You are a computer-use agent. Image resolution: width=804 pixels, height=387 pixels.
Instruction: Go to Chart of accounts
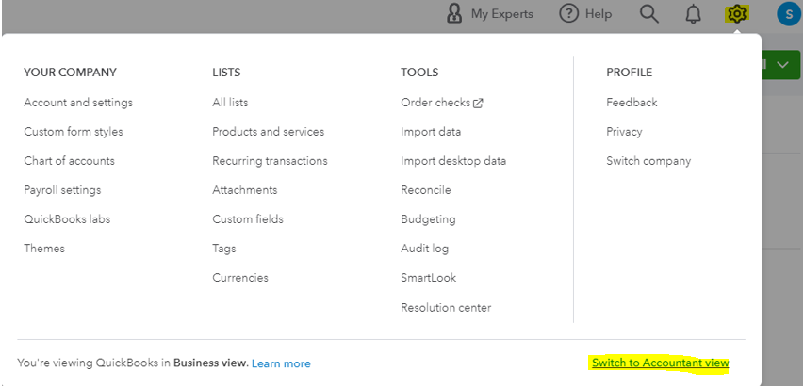[x=69, y=161]
